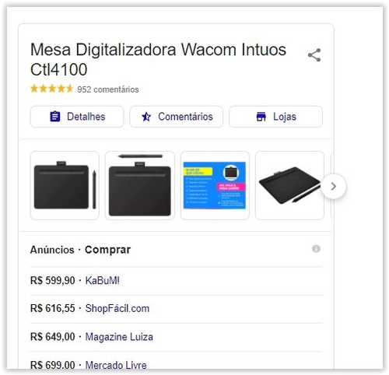Click the R$ 616,55 price

coord(53,309)
